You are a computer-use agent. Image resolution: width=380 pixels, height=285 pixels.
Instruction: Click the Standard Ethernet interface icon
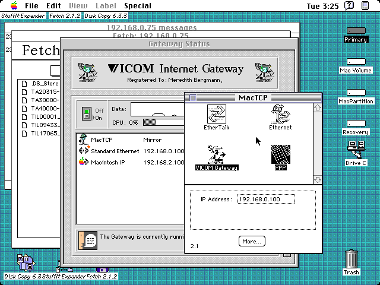[x=84, y=151]
